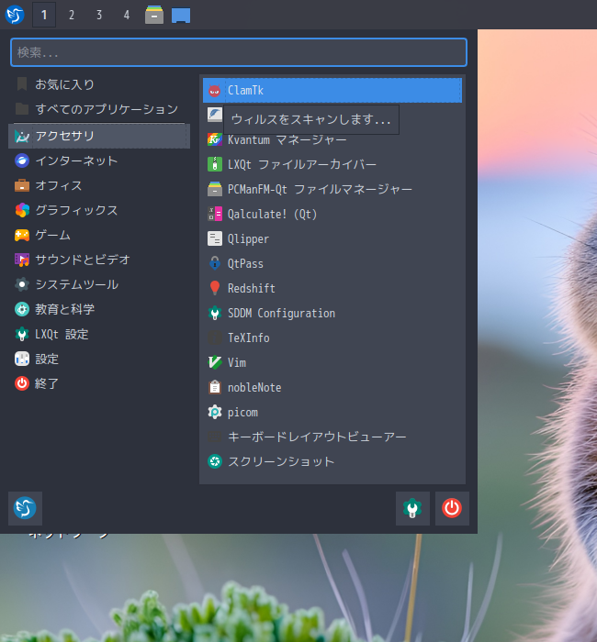
Task: Click the LXQt settings button at menu bottom
Action: point(412,508)
